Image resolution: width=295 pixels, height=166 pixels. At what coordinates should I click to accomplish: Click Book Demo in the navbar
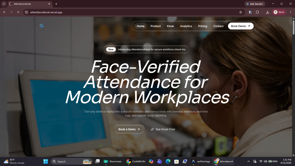[x=241, y=26]
